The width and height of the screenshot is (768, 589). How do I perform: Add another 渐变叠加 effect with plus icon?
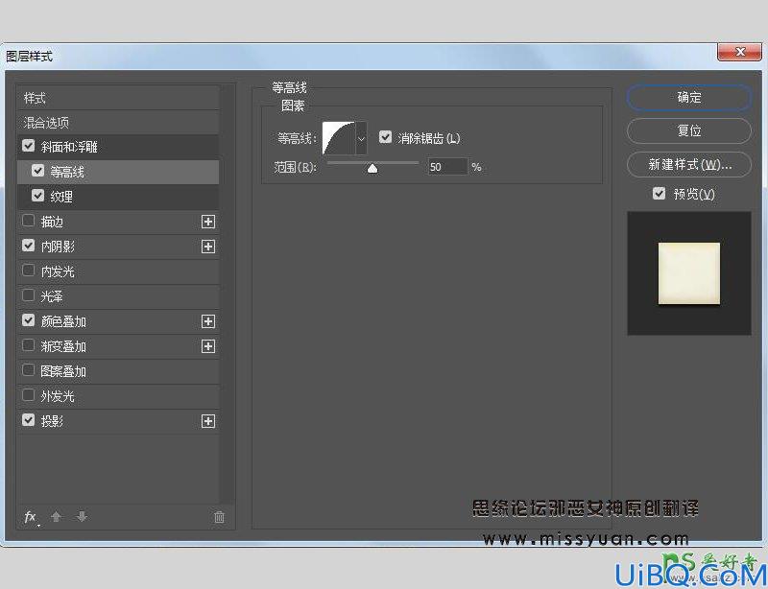208,346
